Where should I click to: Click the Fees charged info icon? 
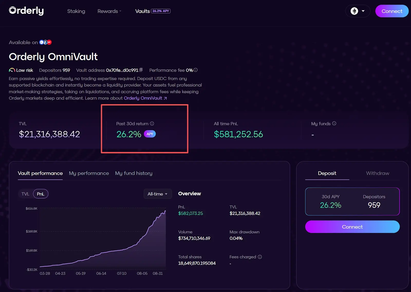260,257
